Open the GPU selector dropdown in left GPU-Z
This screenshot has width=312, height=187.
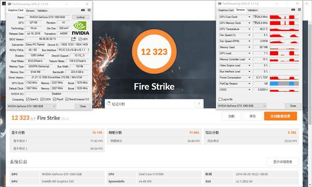32,106
